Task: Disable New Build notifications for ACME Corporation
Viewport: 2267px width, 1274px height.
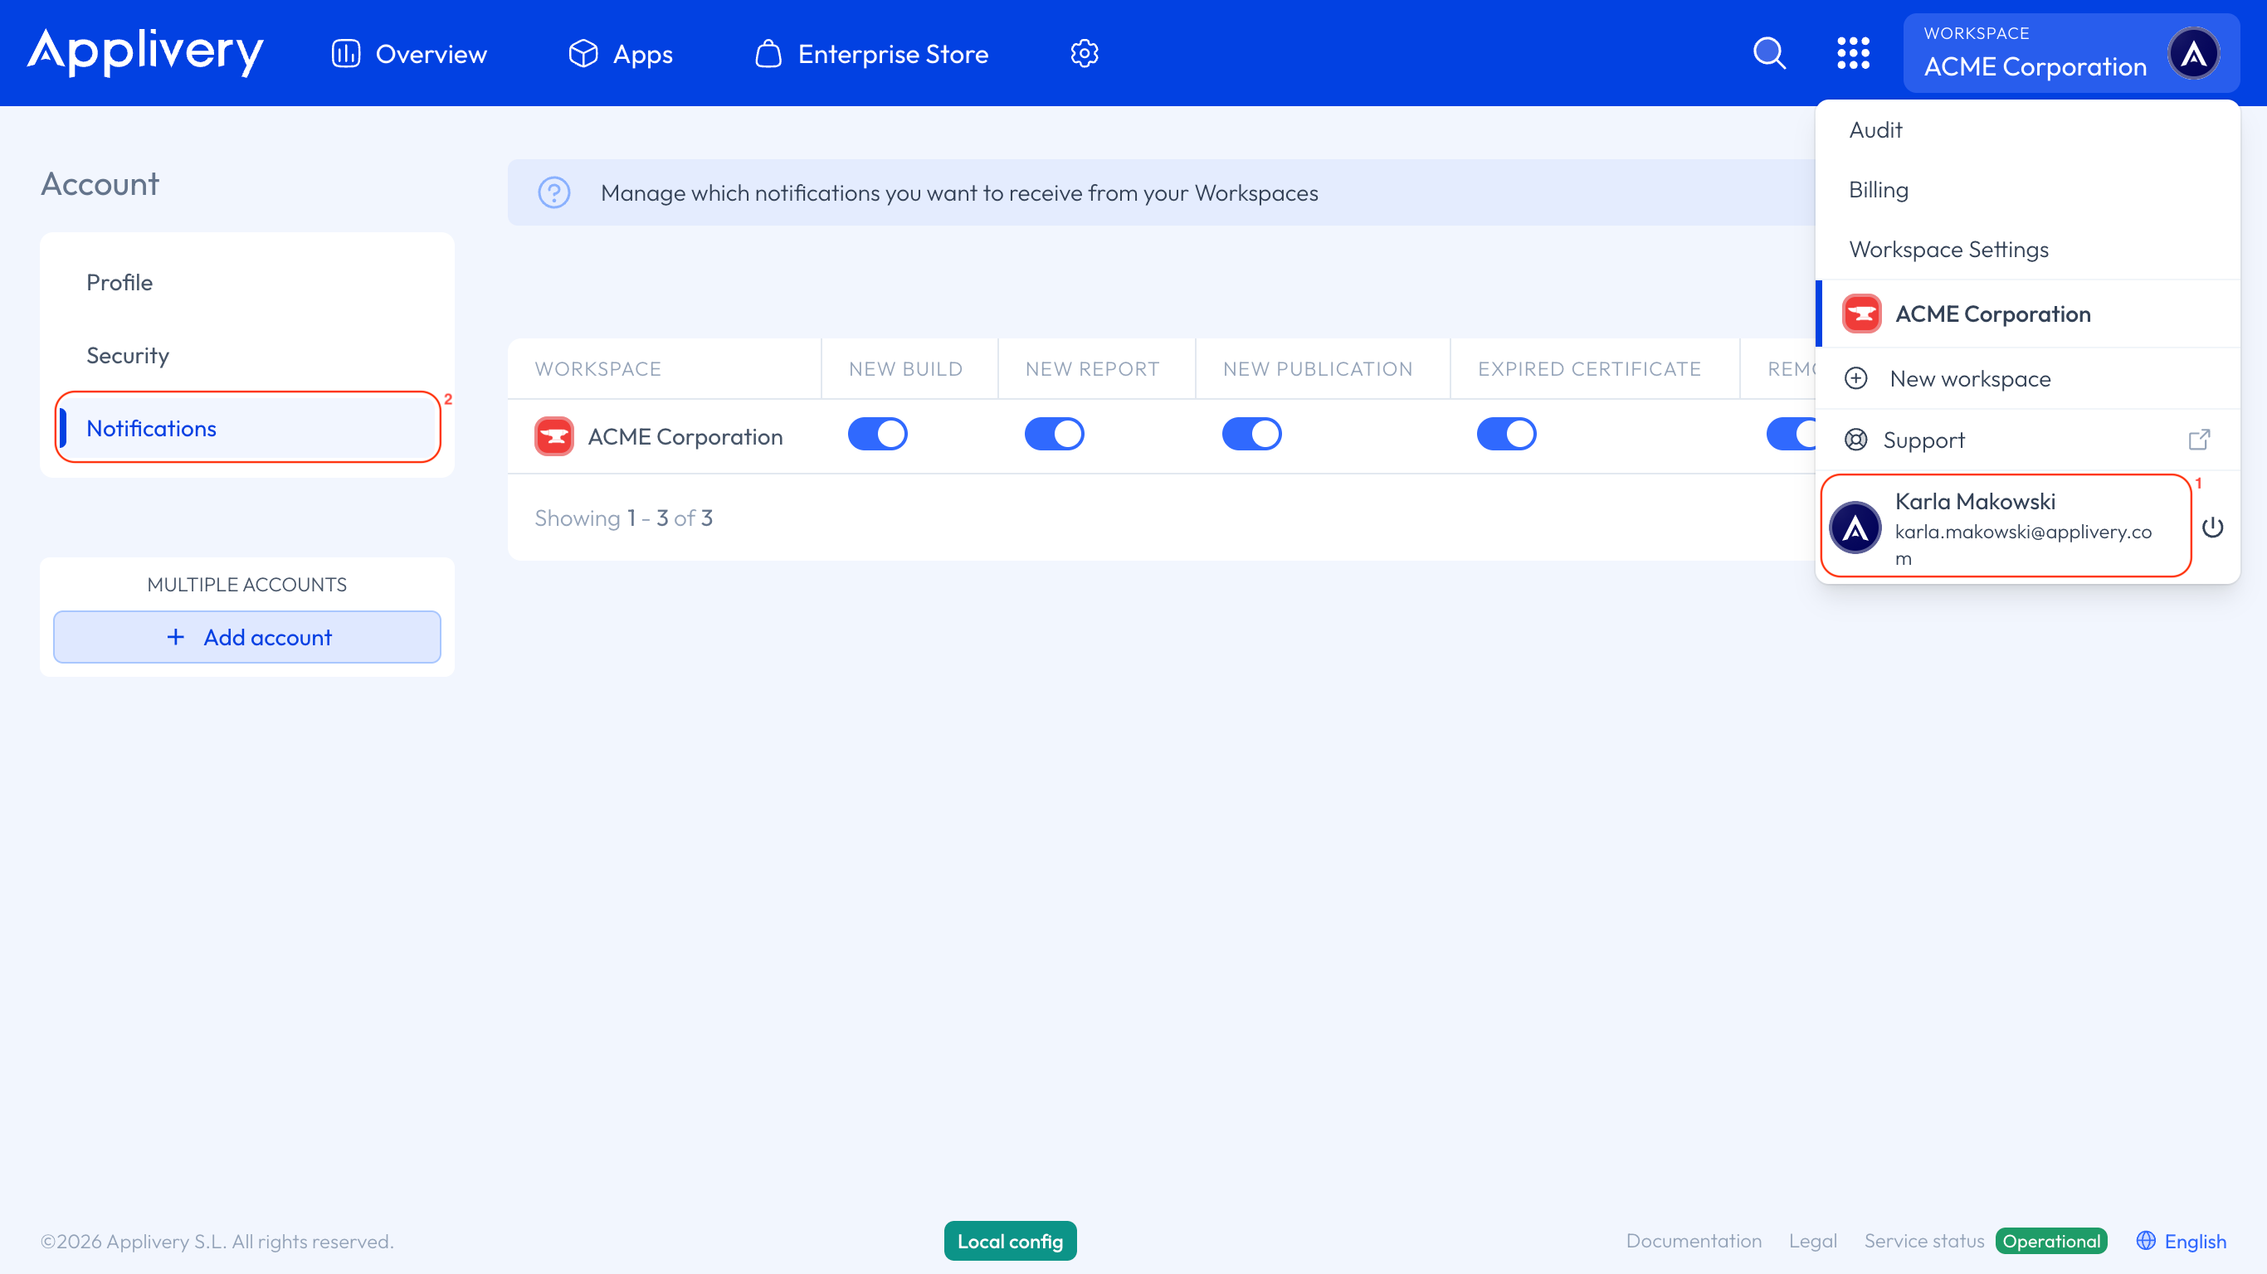Action: pos(877,433)
